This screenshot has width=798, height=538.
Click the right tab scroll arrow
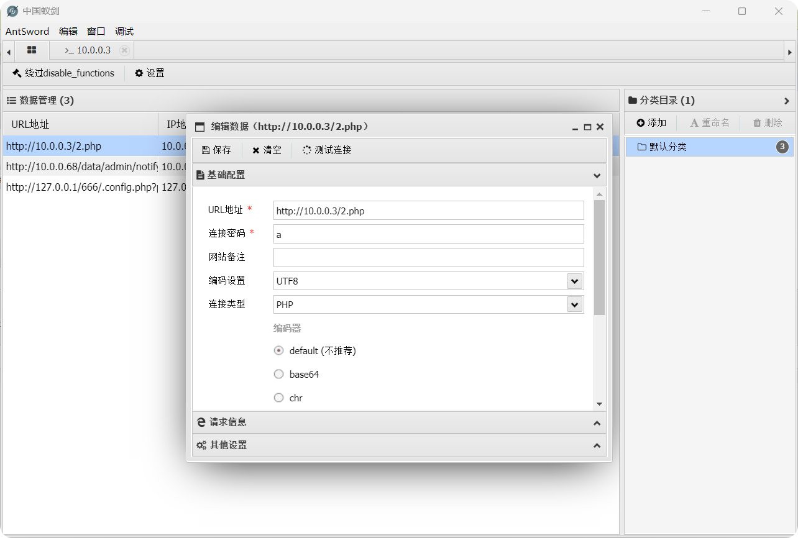tap(789, 52)
